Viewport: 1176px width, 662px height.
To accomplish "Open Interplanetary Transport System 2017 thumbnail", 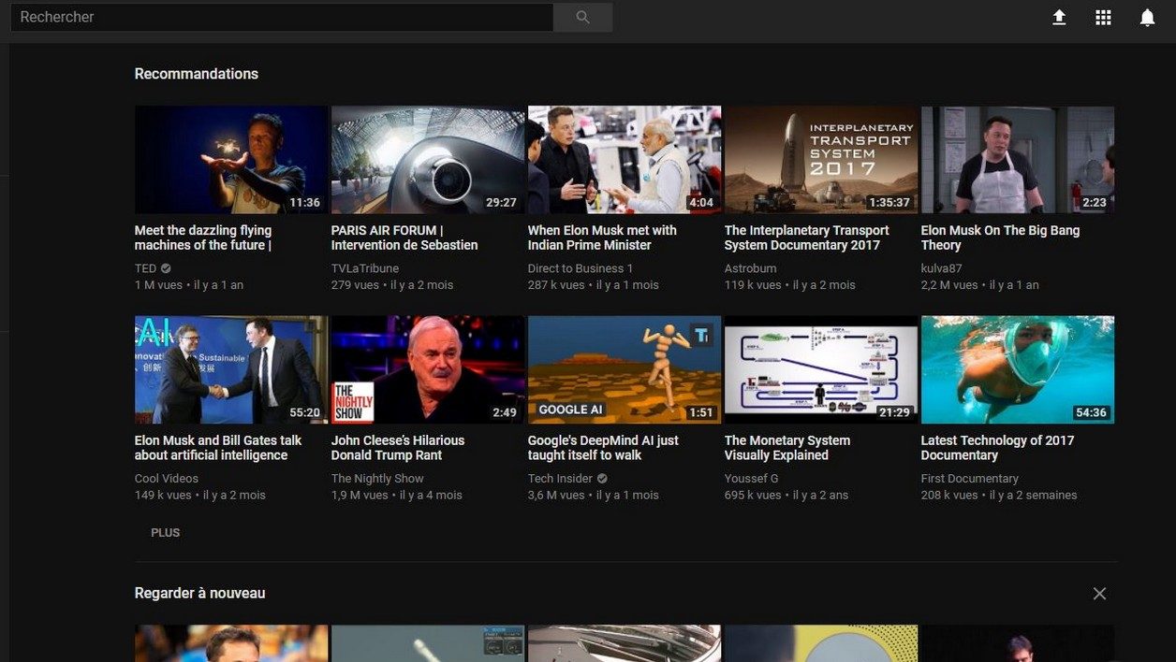I will coord(821,160).
